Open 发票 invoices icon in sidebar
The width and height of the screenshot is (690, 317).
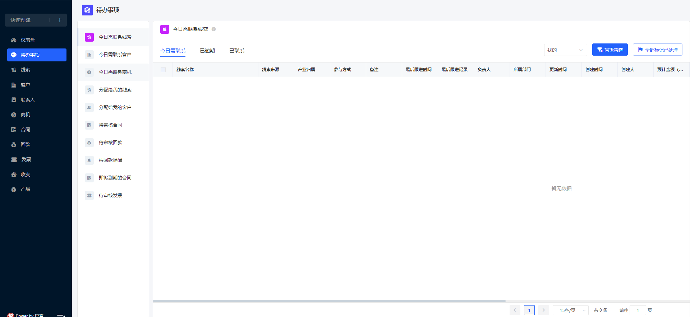pyautogui.click(x=14, y=160)
